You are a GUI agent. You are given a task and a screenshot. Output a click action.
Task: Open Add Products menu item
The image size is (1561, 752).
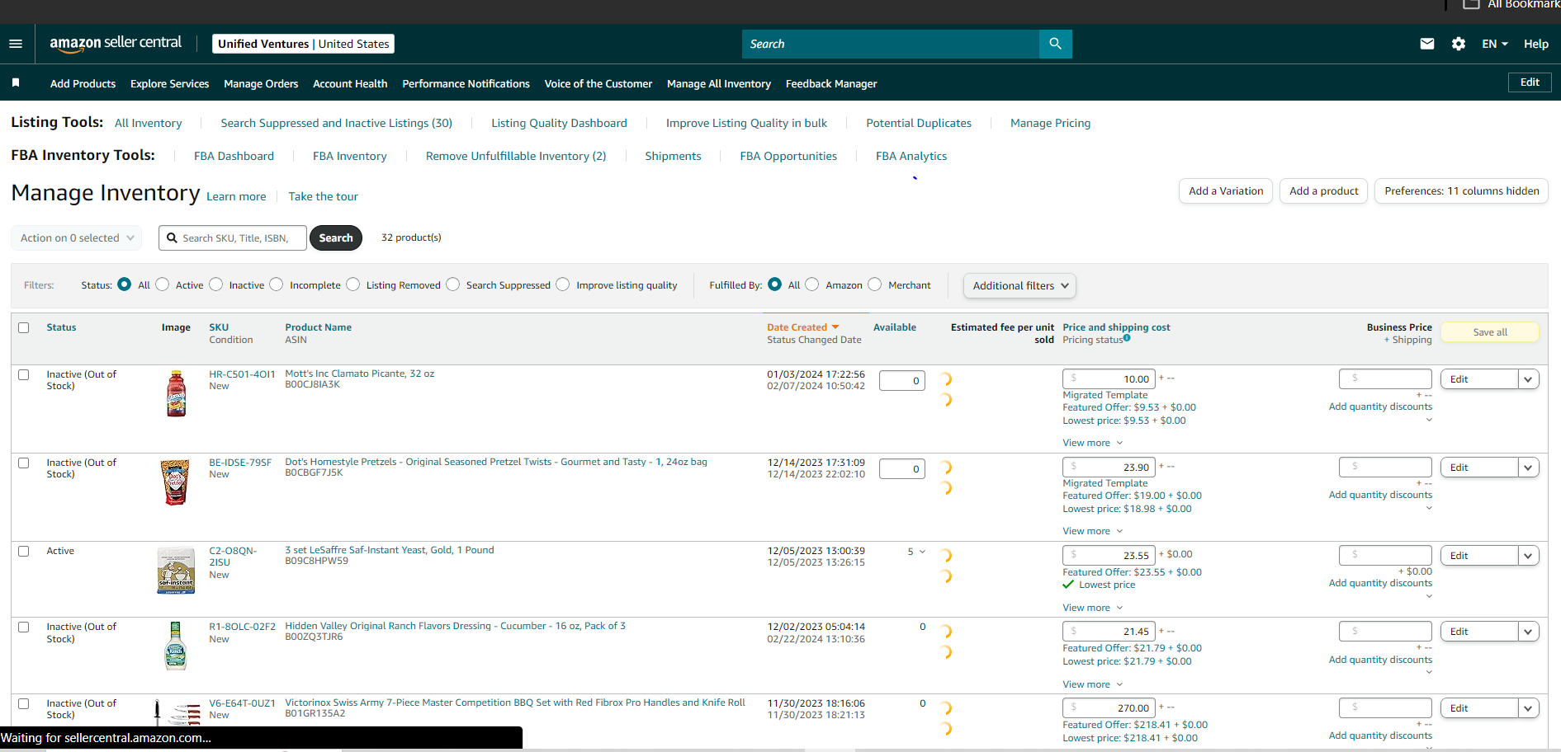pyautogui.click(x=83, y=83)
